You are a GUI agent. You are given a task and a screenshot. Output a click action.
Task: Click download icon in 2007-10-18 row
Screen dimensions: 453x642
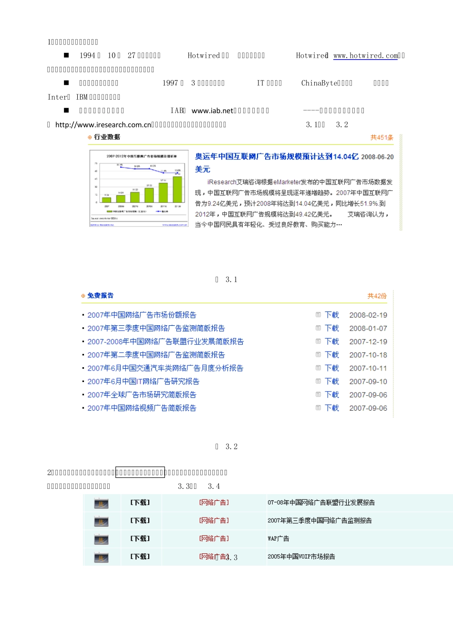[318, 355]
